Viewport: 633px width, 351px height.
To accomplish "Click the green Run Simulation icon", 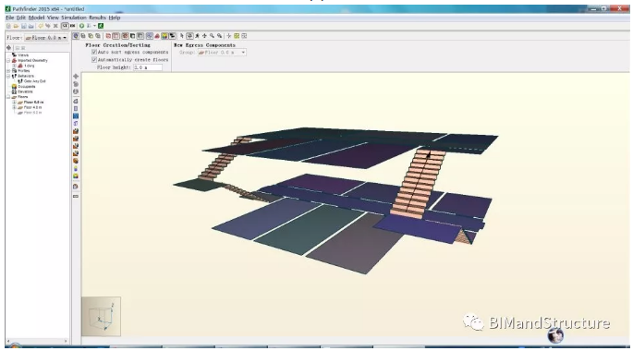I will pyautogui.click(x=81, y=26).
